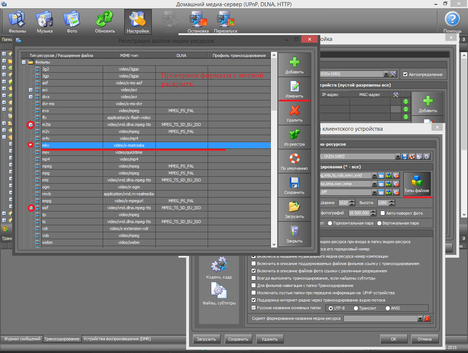Collapse the Фильмы tree root node

coord(24,62)
